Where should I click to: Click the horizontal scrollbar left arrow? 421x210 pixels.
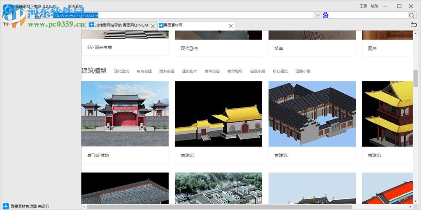point(83,207)
